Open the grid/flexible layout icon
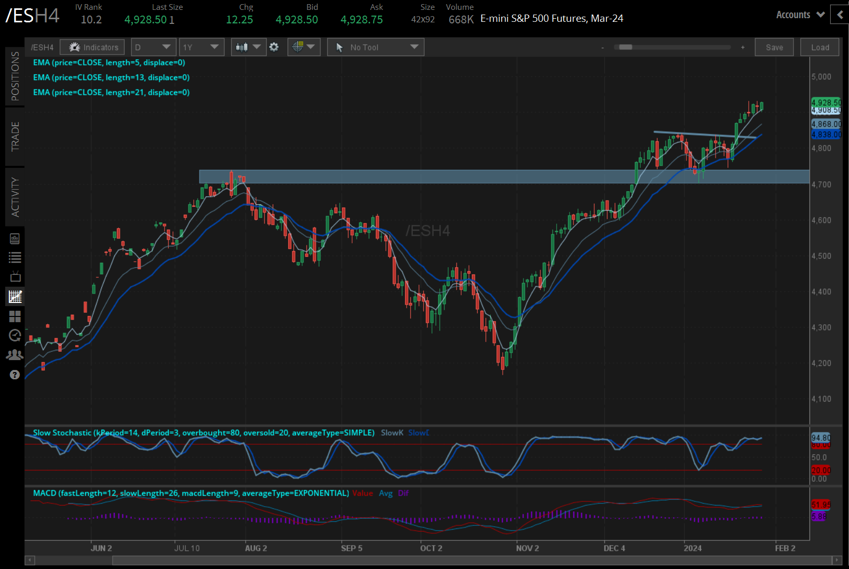This screenshot has height=569, width=849. coord(15,316)
